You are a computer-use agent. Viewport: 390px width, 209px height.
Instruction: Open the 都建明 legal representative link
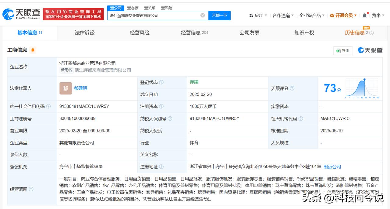80,88
